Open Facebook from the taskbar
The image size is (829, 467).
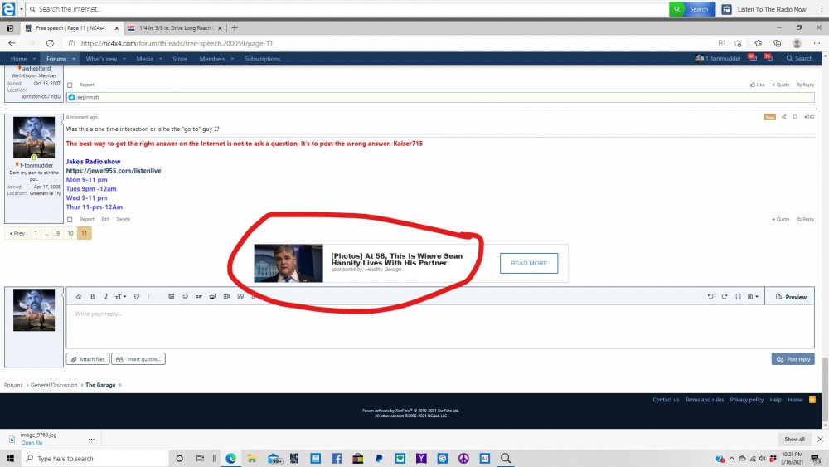(x=337, y=459)
